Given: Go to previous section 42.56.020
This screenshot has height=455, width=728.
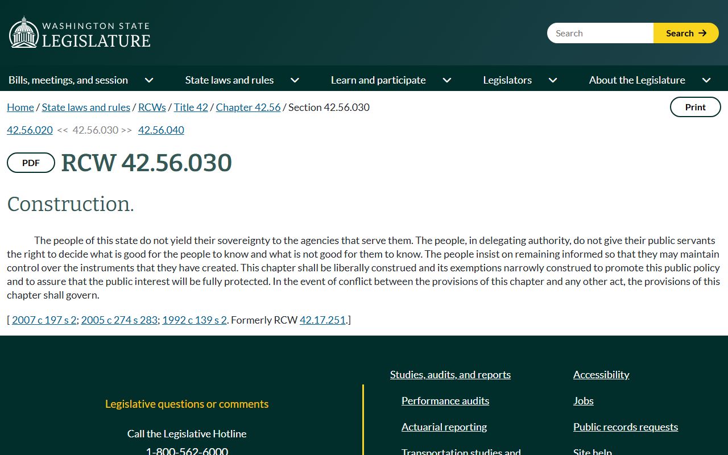Looking at the screenshot, I should (x=30, y=130).
